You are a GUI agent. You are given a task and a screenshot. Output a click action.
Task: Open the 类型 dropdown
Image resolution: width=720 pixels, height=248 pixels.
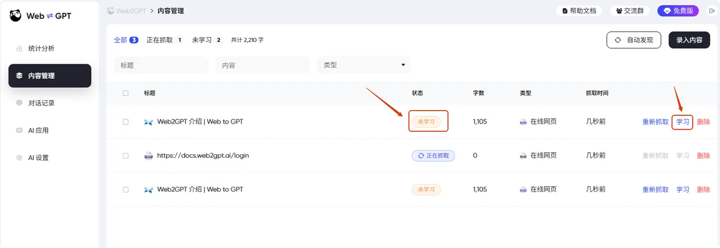(x=364, y=65)
